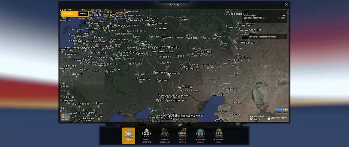Click the Масштаб карты mouse hint
Image resolution: width=349 pixels, height=147 pixels.
[256, 118]
